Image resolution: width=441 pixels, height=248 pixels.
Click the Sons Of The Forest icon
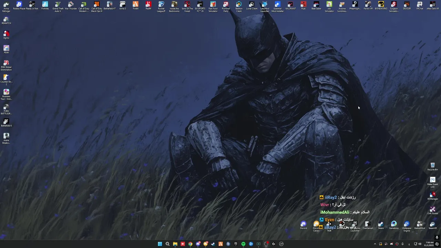(187, 7)
